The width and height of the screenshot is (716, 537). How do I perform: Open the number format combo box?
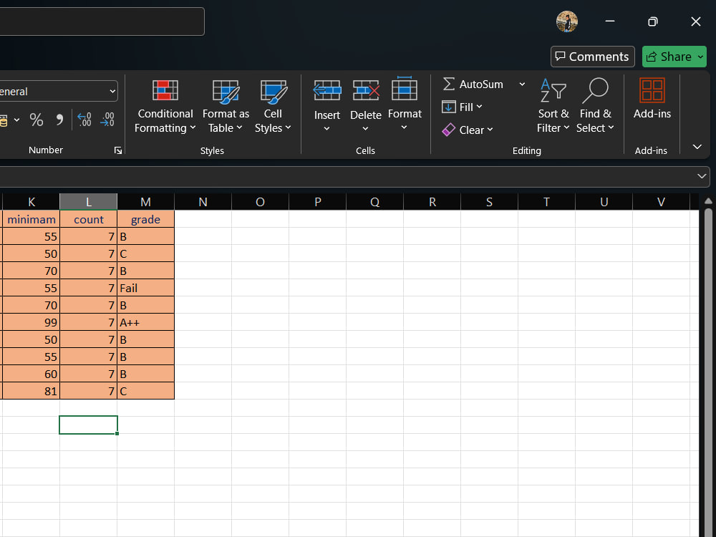59,92
